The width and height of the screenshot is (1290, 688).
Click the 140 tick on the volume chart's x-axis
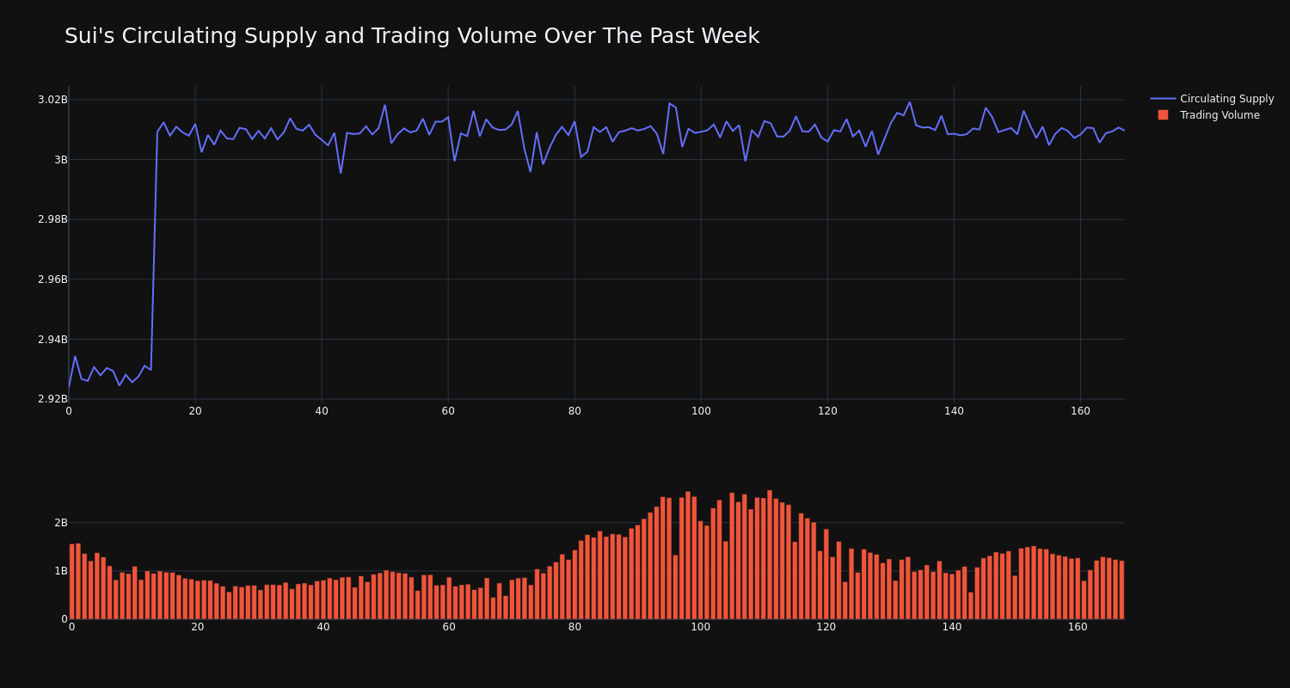click(952, 627)
